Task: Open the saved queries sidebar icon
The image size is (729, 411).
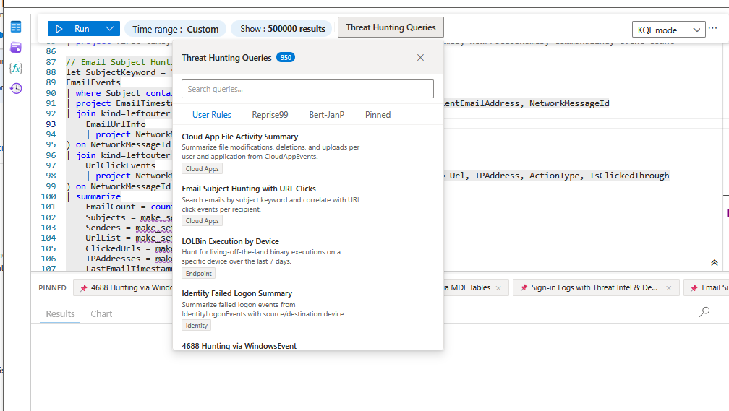Action: pyautogui.click(x=16, y=48)
